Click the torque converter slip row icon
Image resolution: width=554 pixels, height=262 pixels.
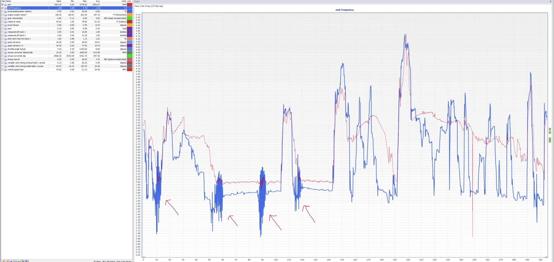[x=6, y=56]
